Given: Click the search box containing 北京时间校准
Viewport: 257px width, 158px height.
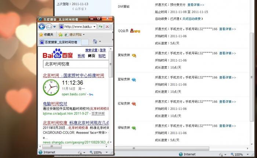Looking at the screenshot, I should tap(76, 64).
